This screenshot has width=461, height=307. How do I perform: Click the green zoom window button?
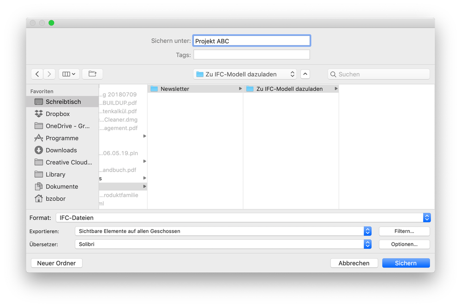[x=51, y=23]
